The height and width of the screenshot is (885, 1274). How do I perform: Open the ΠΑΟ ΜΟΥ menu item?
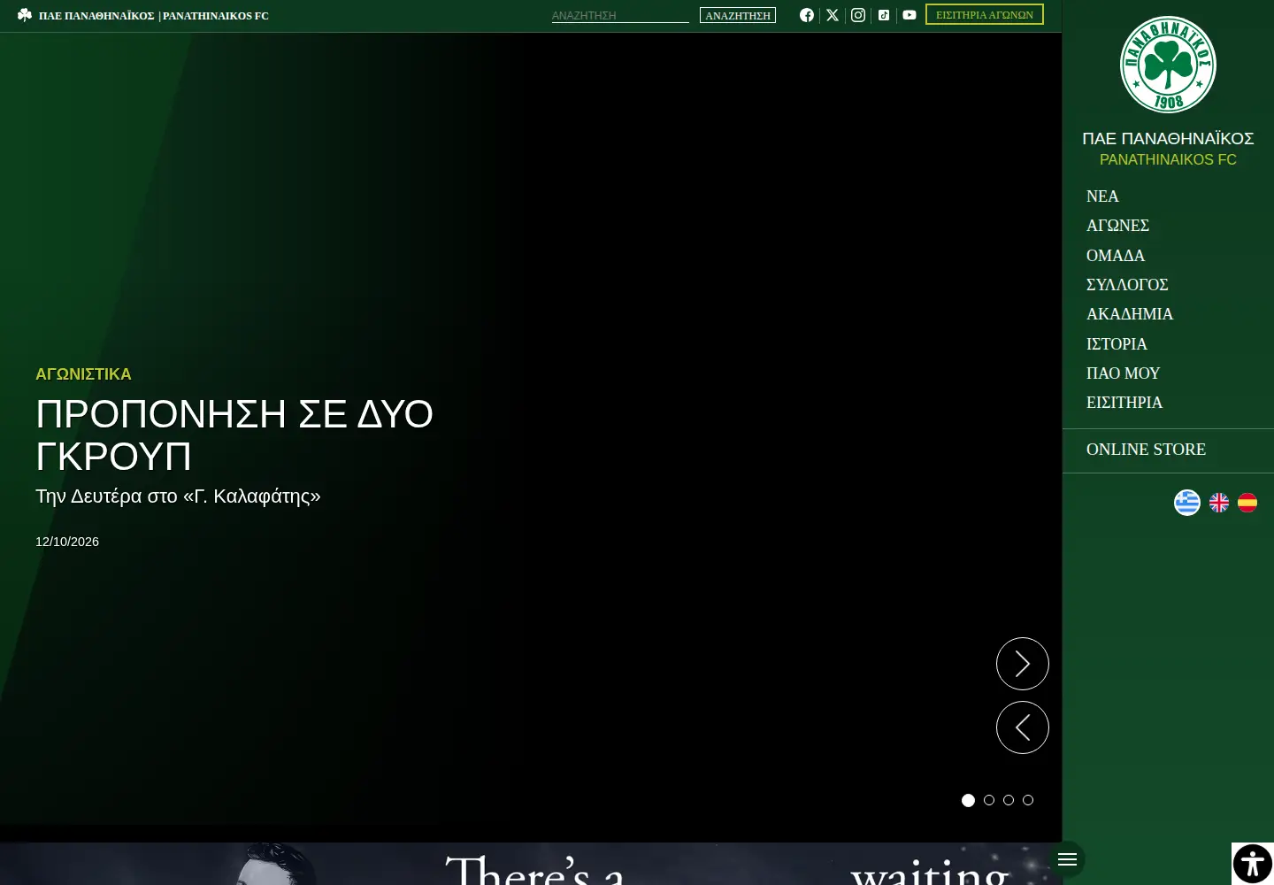pyautogui.click(x=1123, y=373)
